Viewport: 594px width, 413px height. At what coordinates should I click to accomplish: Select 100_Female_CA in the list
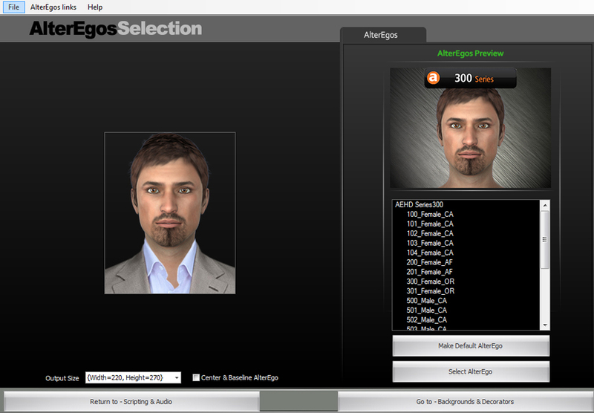coord(430,214)
